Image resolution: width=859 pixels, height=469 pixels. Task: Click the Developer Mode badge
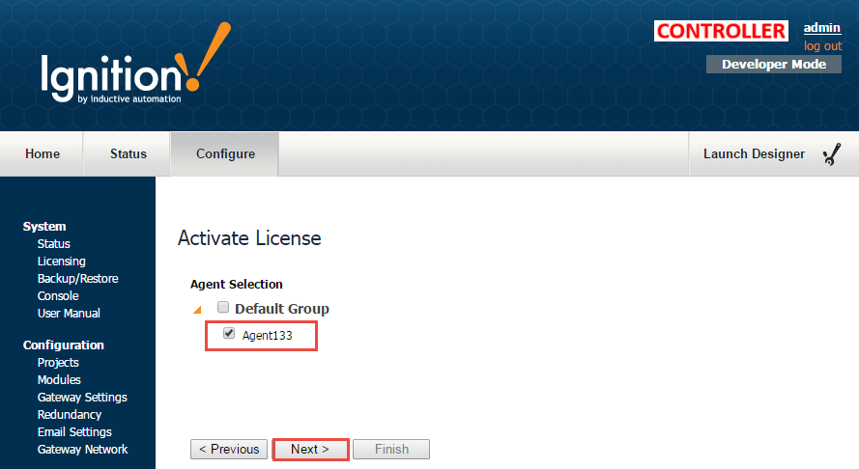(774, 64)
